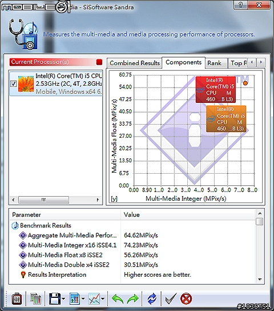The image size is (274, 311).
Task: Open the Rank tab
Action: [216, 63]
